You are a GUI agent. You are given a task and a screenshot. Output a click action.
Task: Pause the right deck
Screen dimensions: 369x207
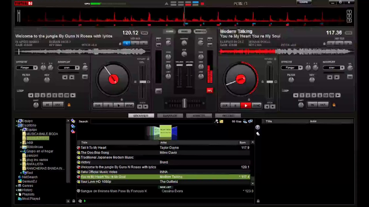tap(236, 106)
